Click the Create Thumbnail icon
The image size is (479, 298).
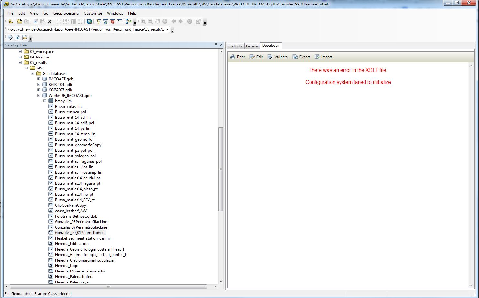[199, 21]
